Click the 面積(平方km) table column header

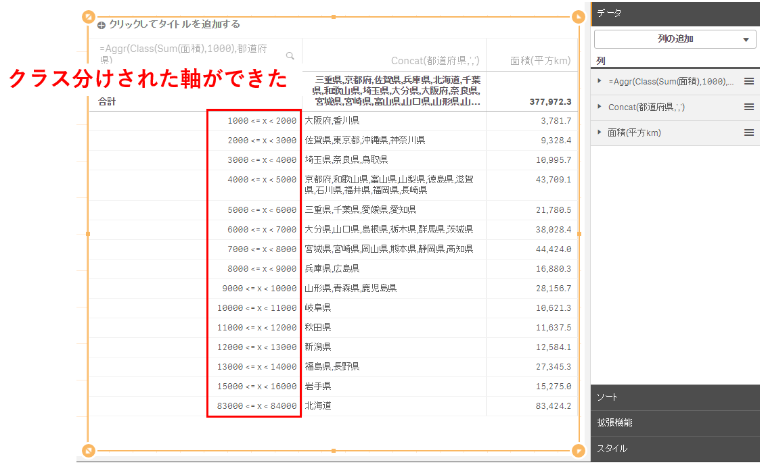pos(540,61)
